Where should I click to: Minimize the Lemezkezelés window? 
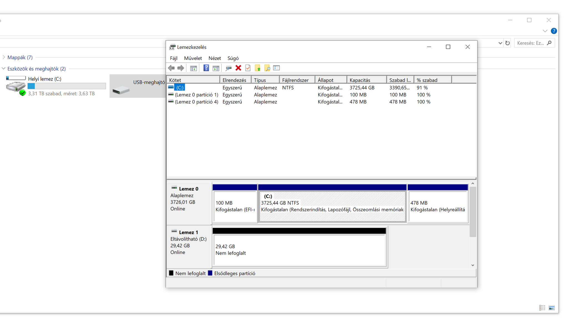429,47
